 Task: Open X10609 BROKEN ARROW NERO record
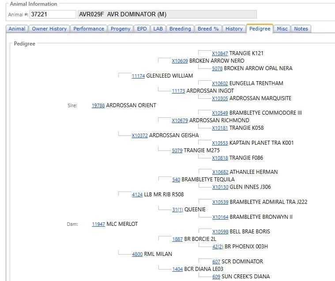(x=180, y=61)
